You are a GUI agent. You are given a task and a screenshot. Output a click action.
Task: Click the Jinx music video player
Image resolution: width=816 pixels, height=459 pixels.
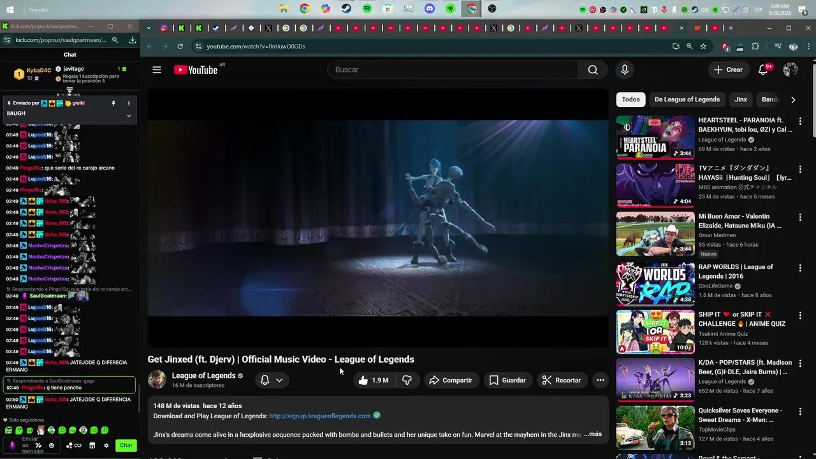378,217
